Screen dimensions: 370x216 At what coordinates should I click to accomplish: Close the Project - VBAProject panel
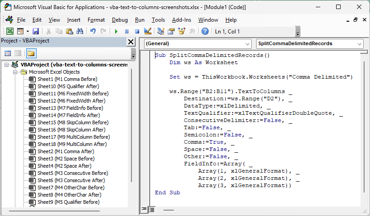[131, 42]
